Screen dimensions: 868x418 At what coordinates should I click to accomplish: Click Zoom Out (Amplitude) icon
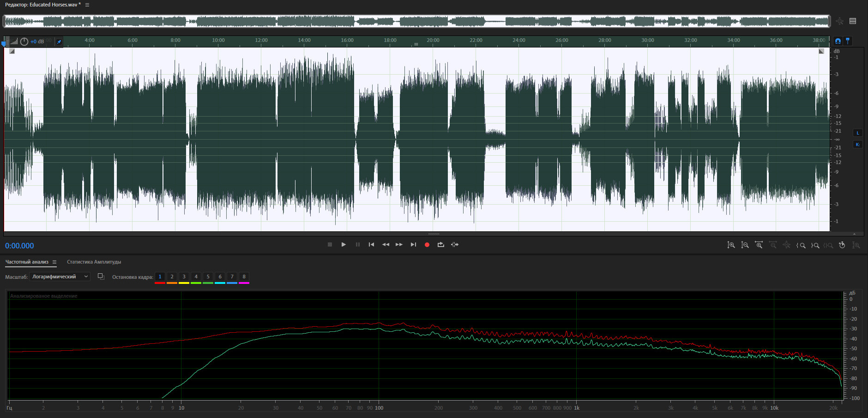(745, 245)
